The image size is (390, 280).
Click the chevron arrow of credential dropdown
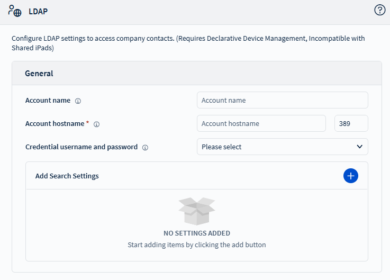(359, 147)
